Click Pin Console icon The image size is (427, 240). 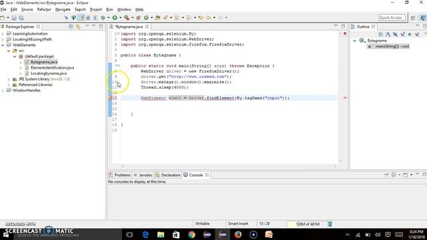(386, 175)
